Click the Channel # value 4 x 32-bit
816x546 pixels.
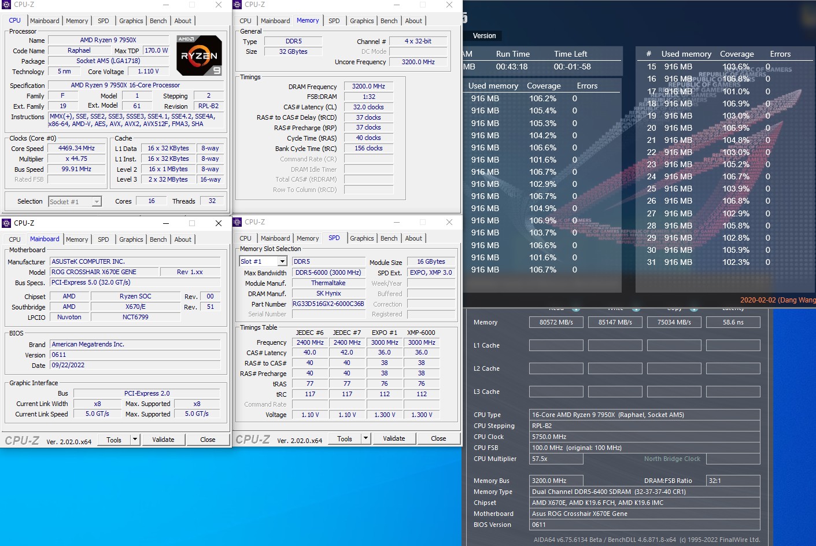(418, 42)
